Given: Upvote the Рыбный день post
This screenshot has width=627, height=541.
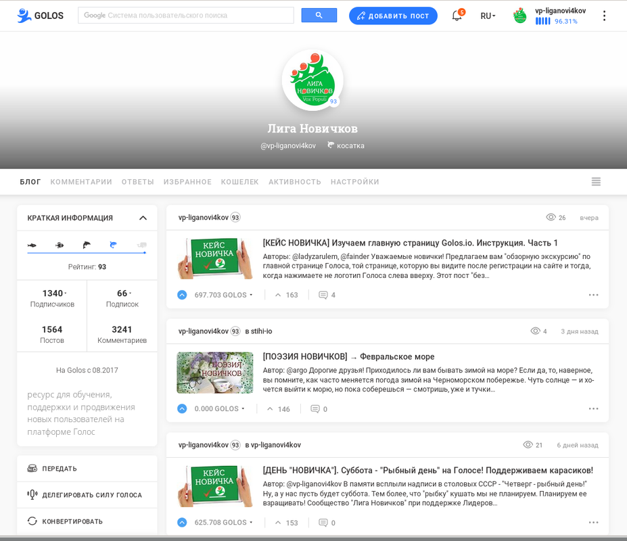Looking at the screenshot, I should tap(182, 522).
